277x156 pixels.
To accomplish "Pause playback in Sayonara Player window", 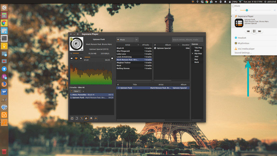I will coord(76,58).
